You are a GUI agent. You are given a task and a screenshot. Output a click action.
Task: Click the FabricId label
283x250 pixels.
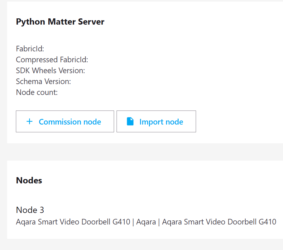coord(30,49)
